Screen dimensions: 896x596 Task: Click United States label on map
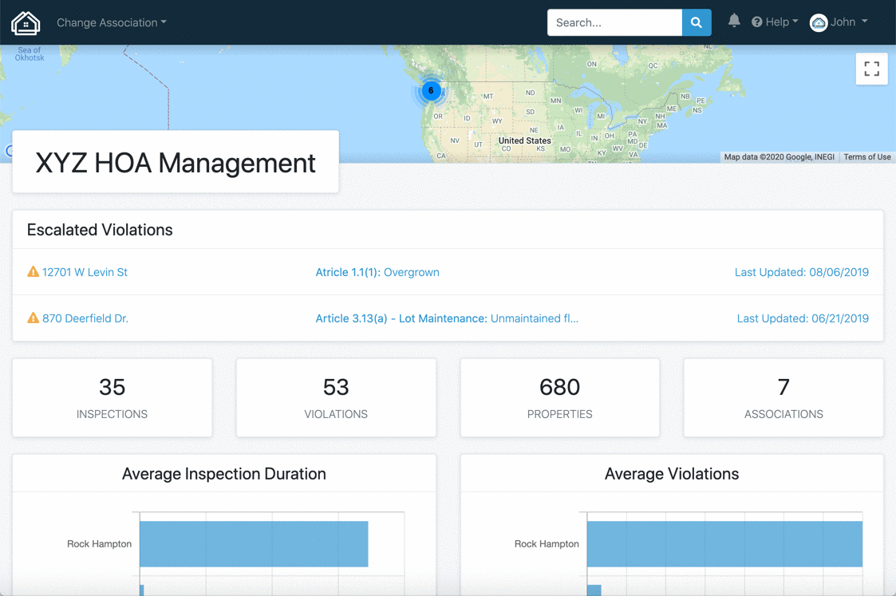[x=524, y=140]
